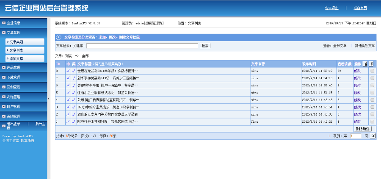Open the 添加文章 submenu item
The height and width of the screenshot is (179, 381).
click(x=25, y=58)
